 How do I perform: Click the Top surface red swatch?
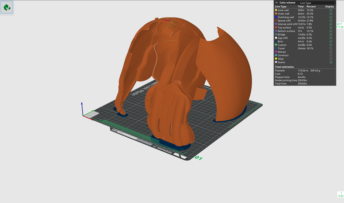(x=276, y=28)
